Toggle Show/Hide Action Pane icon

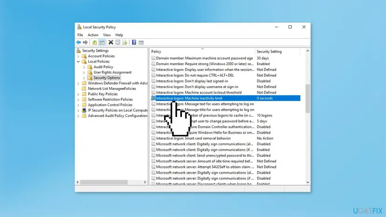(x=141, y=42)
